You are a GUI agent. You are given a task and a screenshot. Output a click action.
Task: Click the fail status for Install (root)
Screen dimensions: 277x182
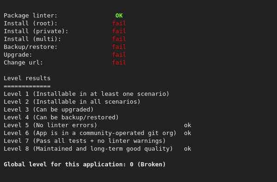(119, 23)
